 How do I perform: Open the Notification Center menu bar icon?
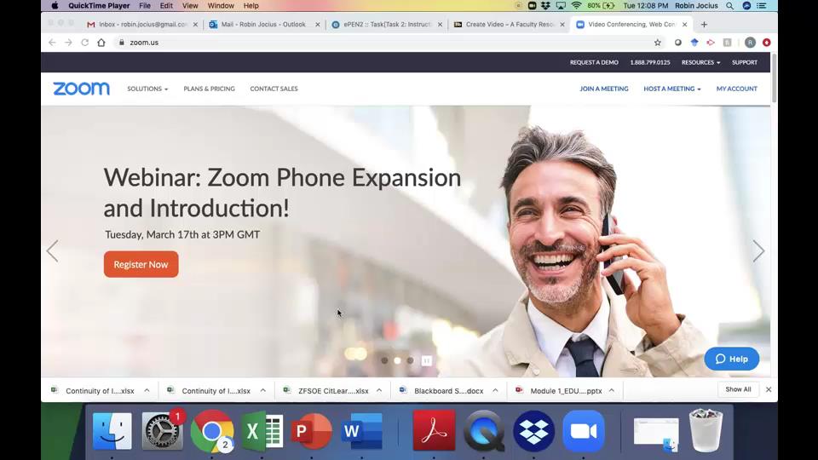click(x=762, y=6)
